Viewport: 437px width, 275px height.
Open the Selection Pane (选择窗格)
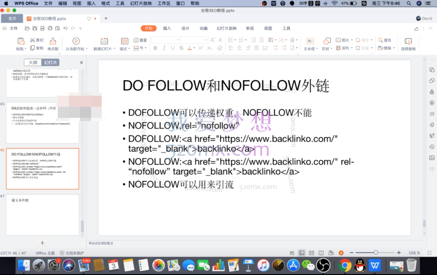[x=408, y=41]
